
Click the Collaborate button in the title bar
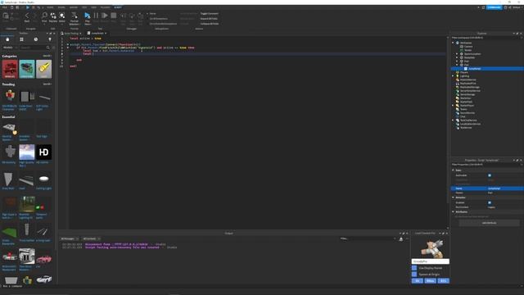tap(494, 7)
